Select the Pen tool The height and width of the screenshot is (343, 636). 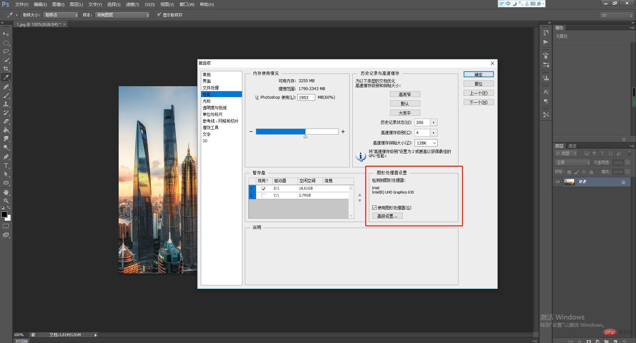(6, 157)
